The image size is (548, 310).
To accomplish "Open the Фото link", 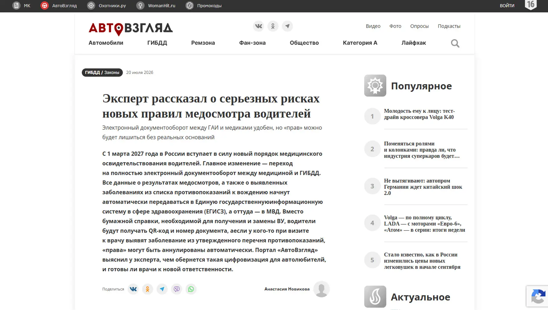I will coord(395,26).
